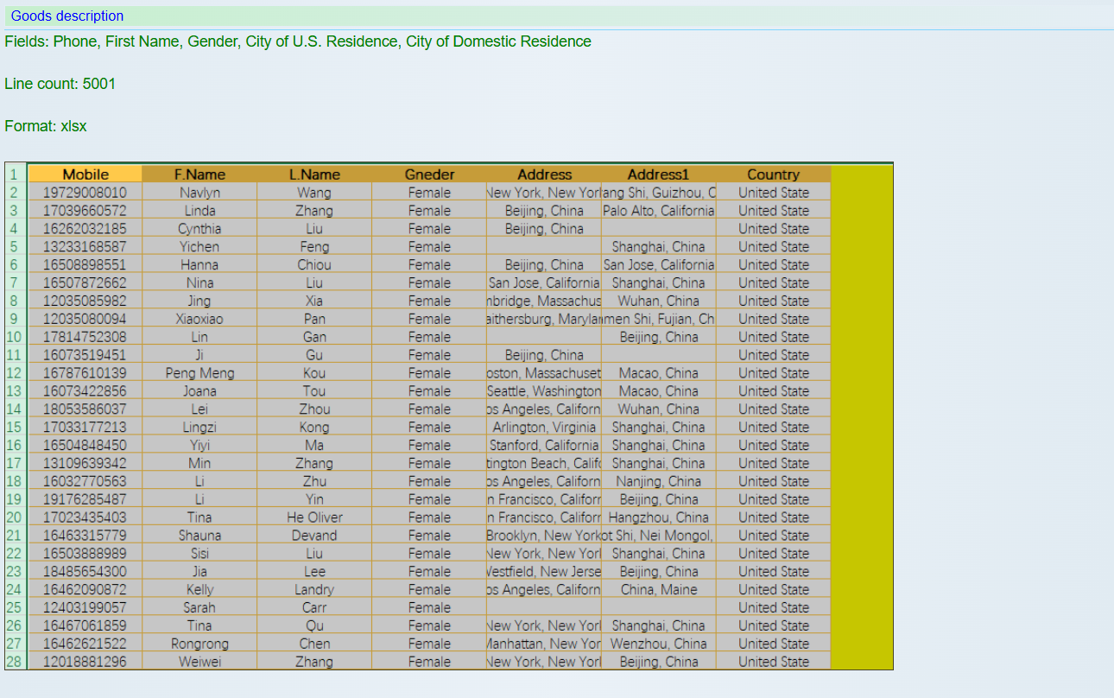Click the Country column header

click(x=773, y=174)
